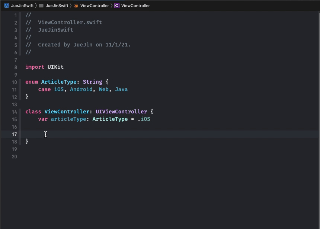Set a breakpoint on line 15 gutter
This screenshot has height=229, width=320.
tap(14, 119)
